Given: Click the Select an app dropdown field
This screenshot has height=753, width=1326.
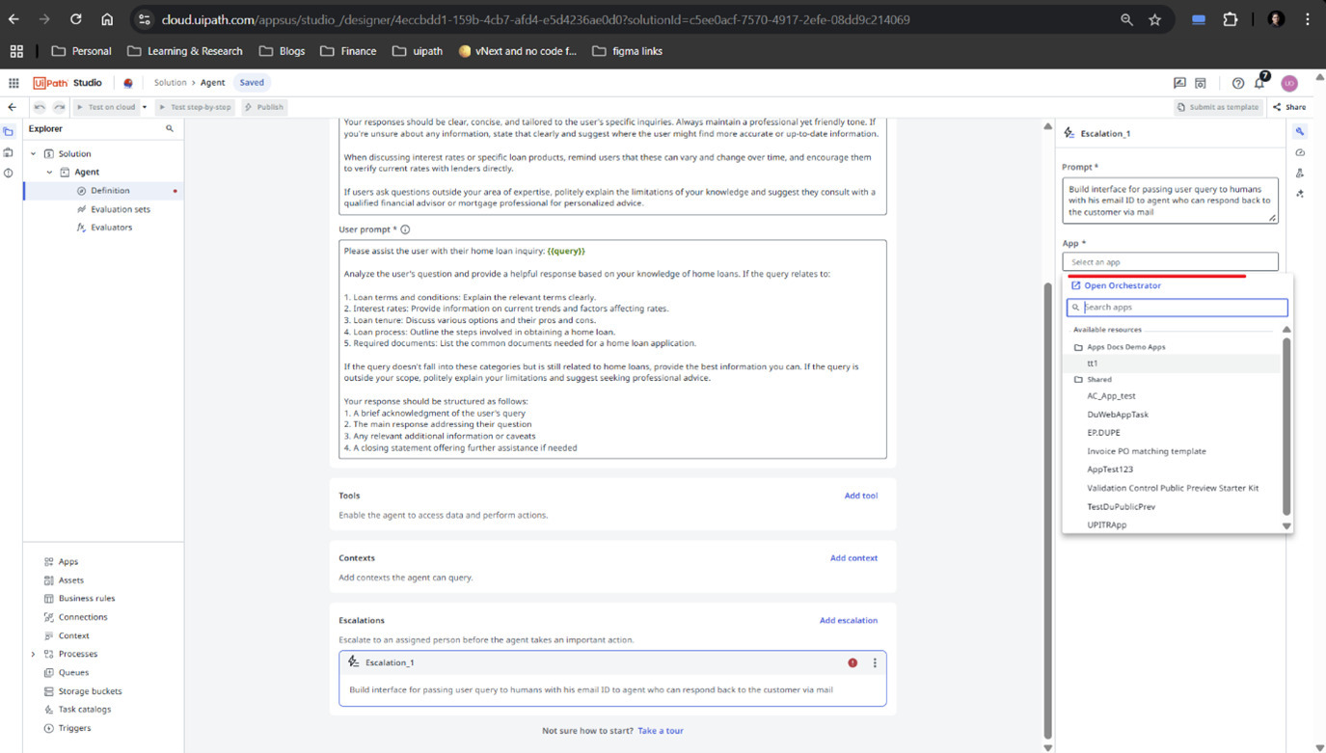Looking at the screenshot, I should click(1170, 262).
